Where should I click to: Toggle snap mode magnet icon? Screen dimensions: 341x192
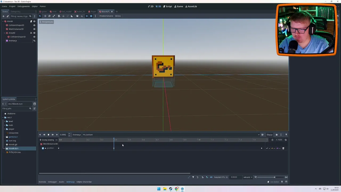click(x=82, y=16)
